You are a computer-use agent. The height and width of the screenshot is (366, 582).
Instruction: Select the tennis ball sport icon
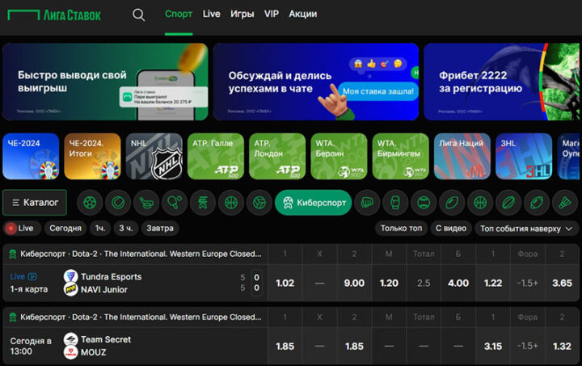(x=118, y=203)
